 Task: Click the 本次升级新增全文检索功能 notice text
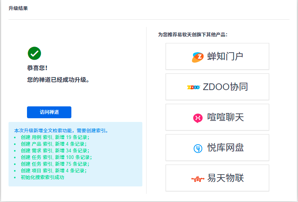point(61,130)
